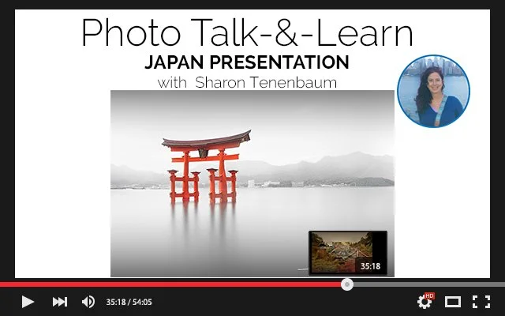Seek to the unplayed gray portion of timeline

(429, 284)
